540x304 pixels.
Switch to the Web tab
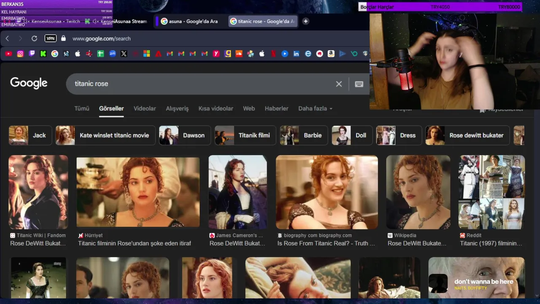[249, 109]
